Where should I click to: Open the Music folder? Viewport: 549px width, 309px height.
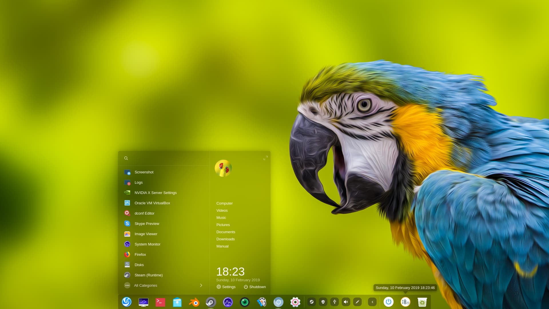coord(221,217)
